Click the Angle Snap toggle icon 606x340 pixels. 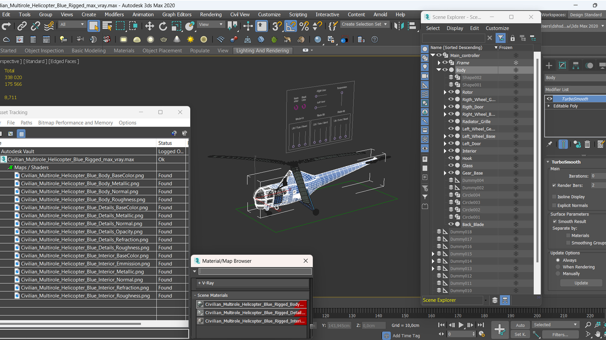tap(290, 26)
